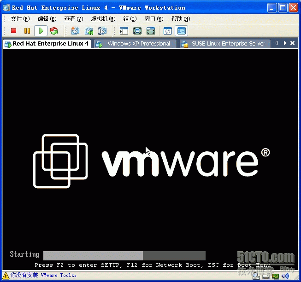
Task: Click the network adapter status icon
Action: (x=276, y=276)
